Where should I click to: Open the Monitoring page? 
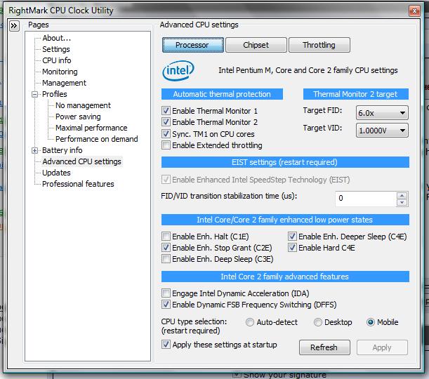[x=60, y=72]
